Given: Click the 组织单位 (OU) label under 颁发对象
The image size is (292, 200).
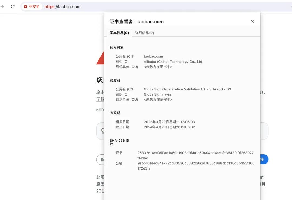Looking at the screenshot, I should pyautogui.click(x=127, y=67).
